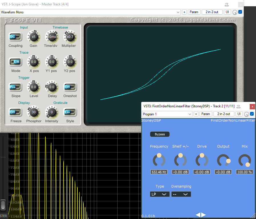The width and height of the screenshot is (256, 219).
Task: Uncheck the filter plugin enable checkbox
Action: coord(252,114)
